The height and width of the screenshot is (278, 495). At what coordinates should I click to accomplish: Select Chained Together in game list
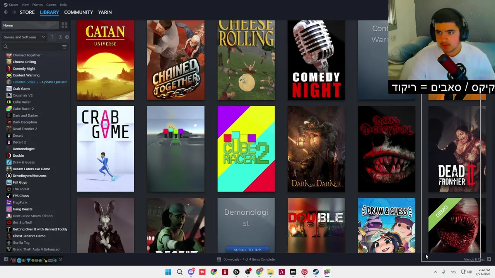[x=26, y=55]
